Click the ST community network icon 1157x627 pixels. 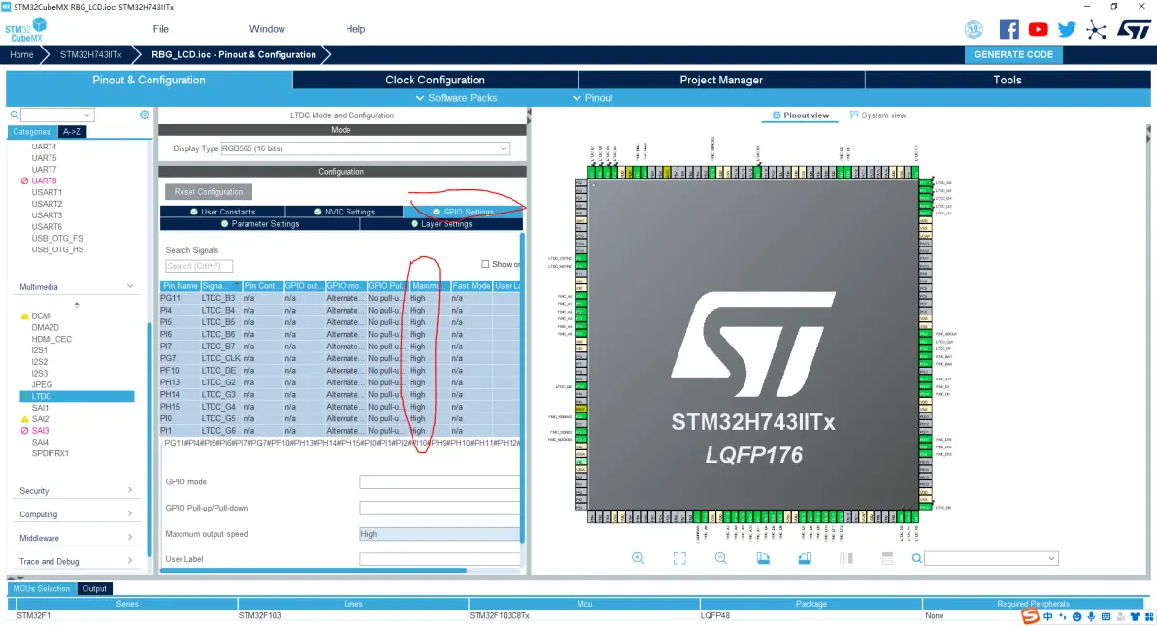[x=1097, y=29]
